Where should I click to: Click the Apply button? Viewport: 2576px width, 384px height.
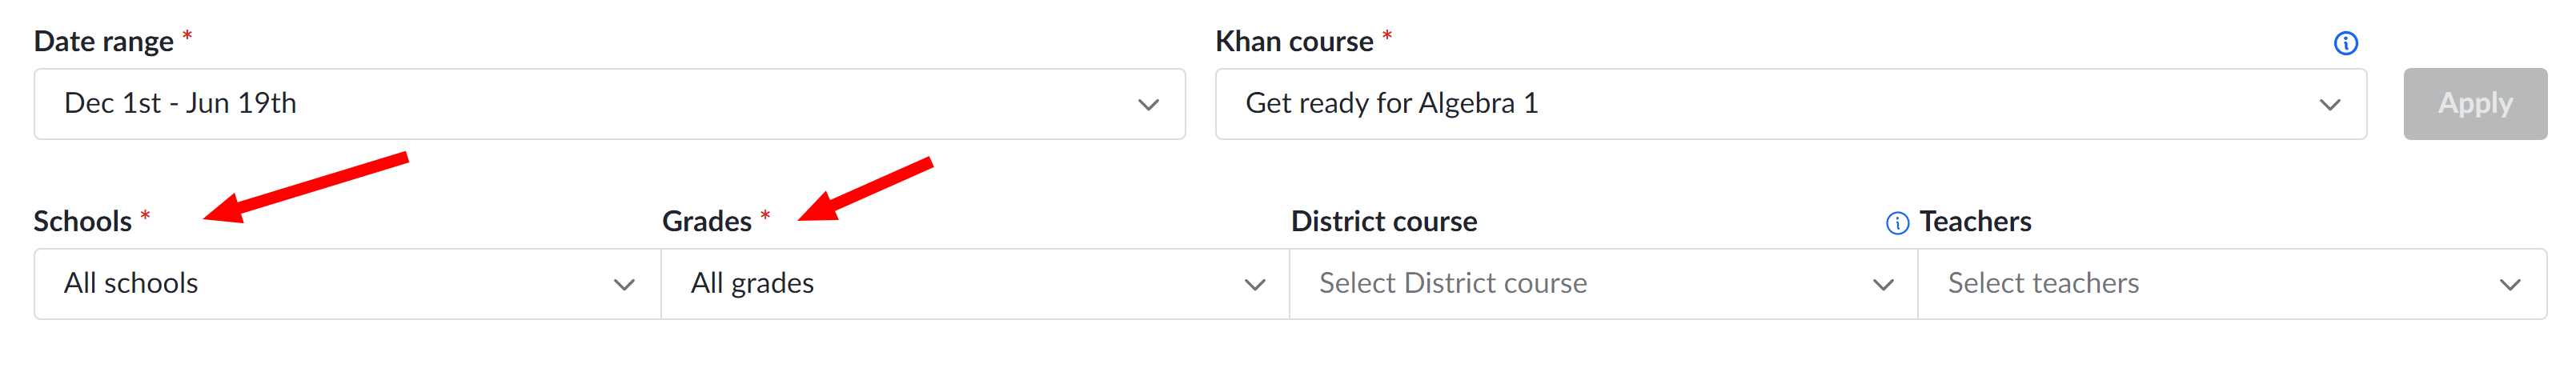pyautogui.click(x=2475, y=104)
